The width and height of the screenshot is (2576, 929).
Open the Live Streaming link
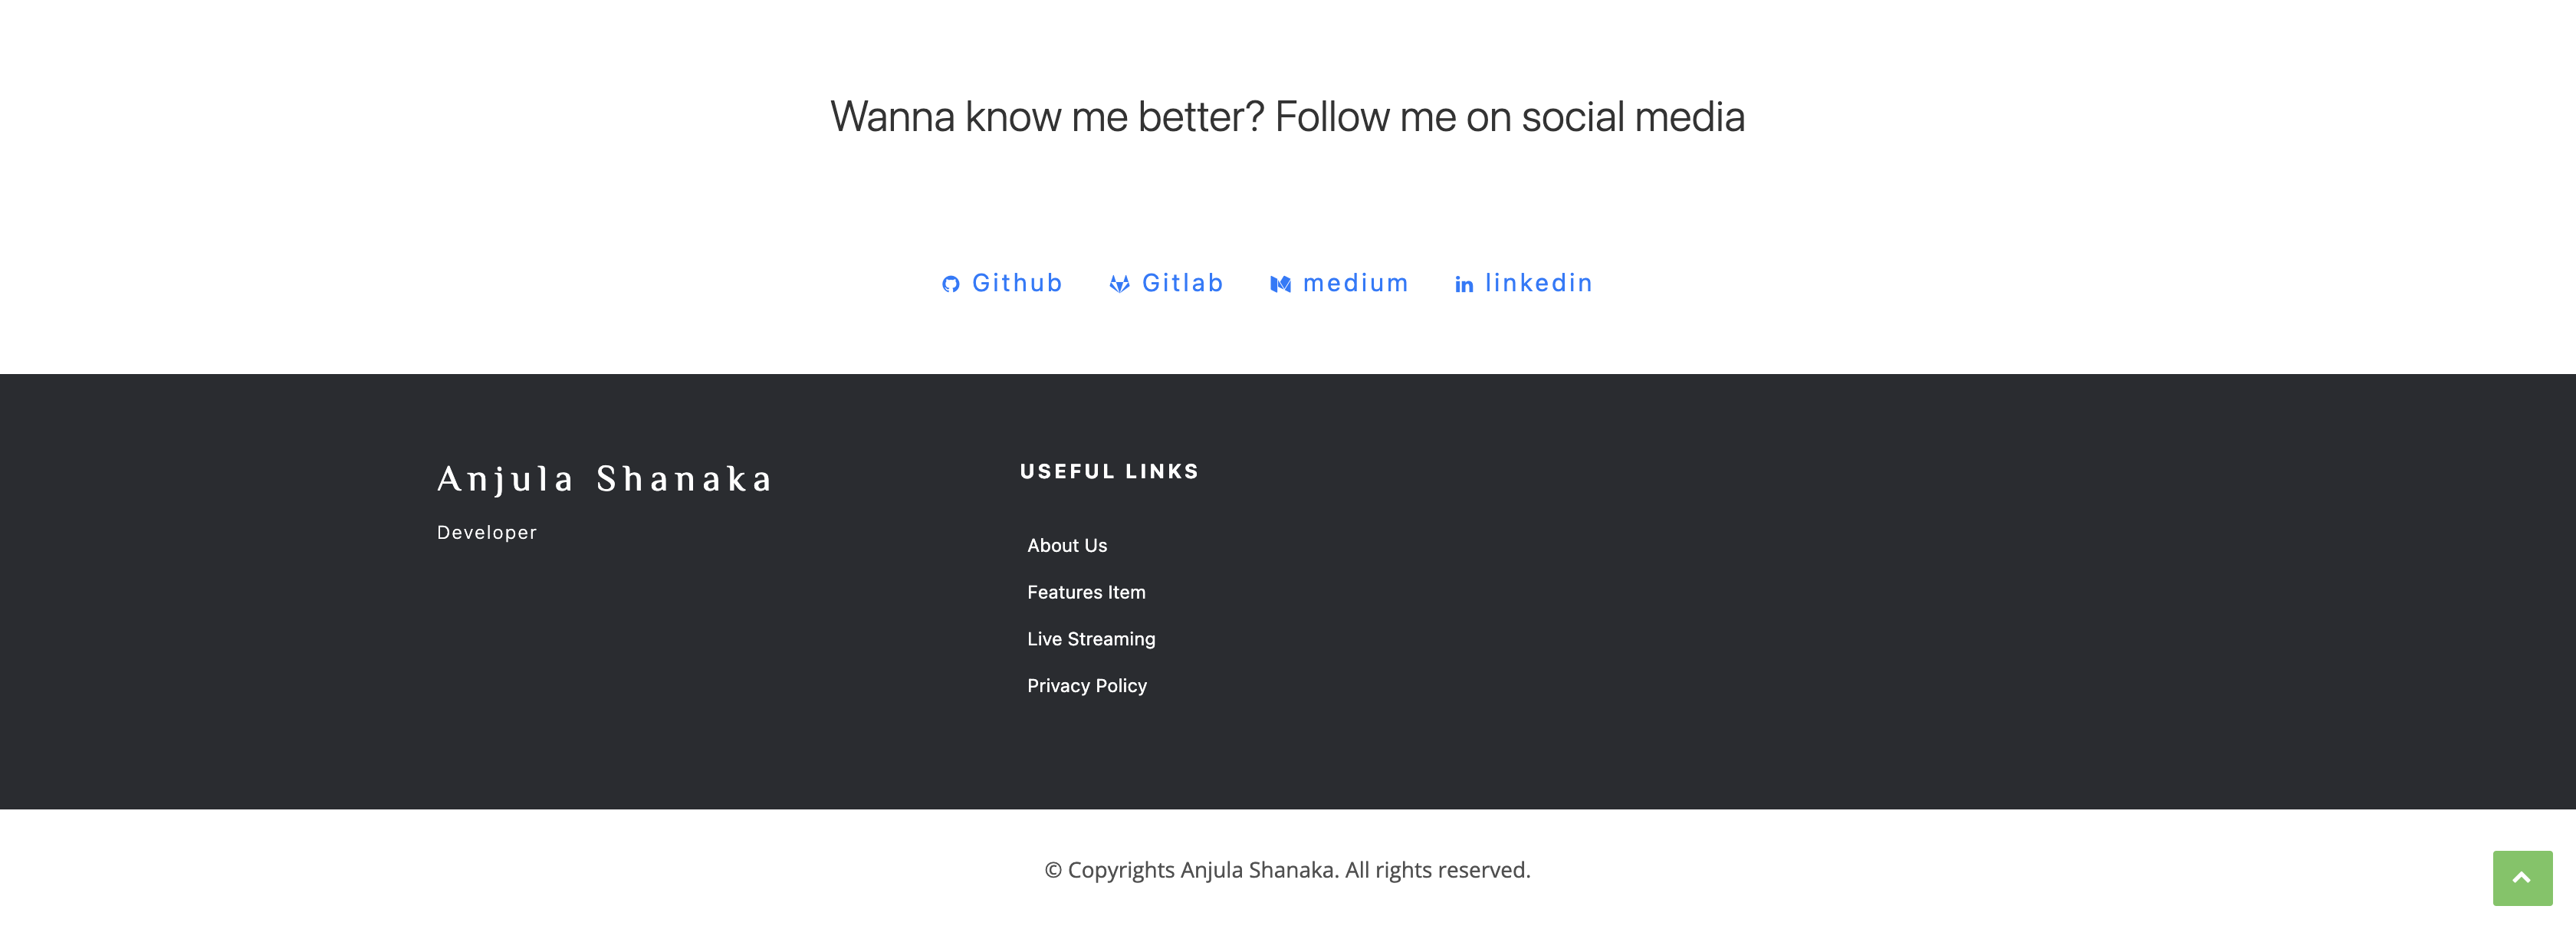tap(1091, 639)
